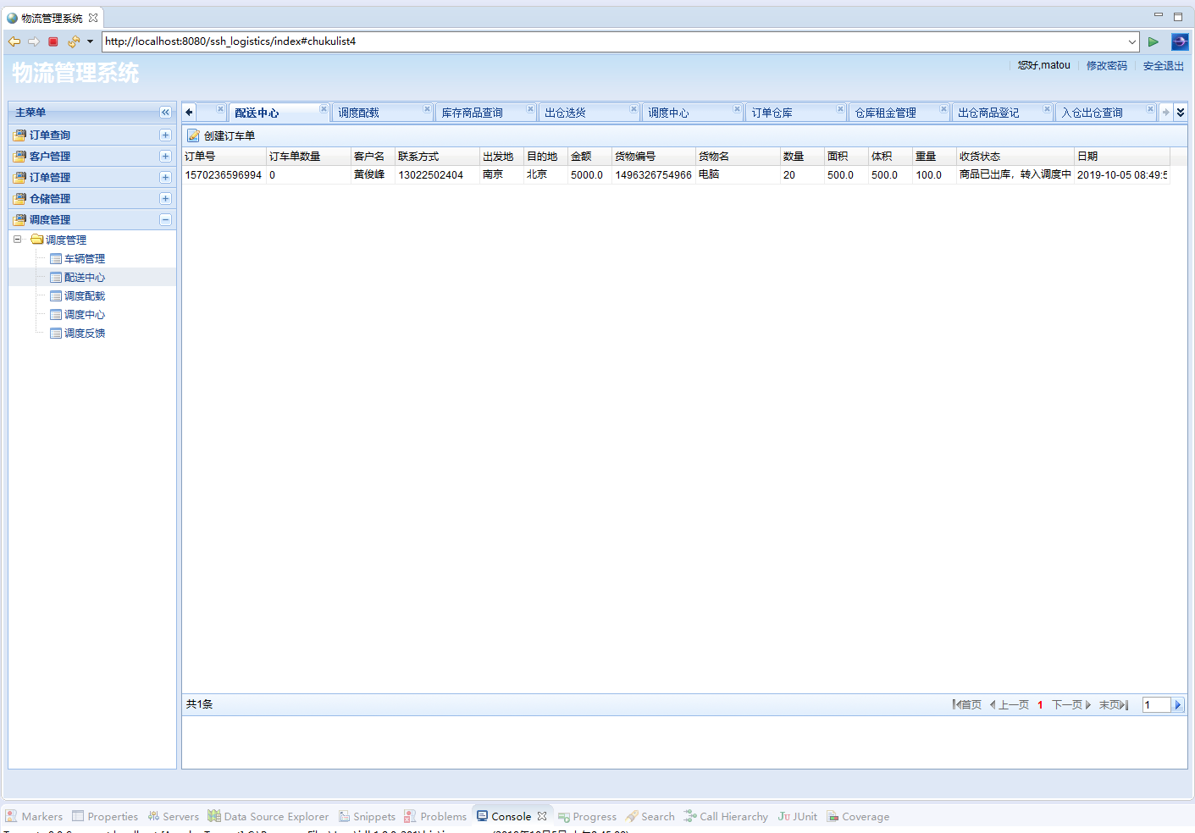Open 调度反馈 in the tree

pyautogui.click(x=85, y=334)
